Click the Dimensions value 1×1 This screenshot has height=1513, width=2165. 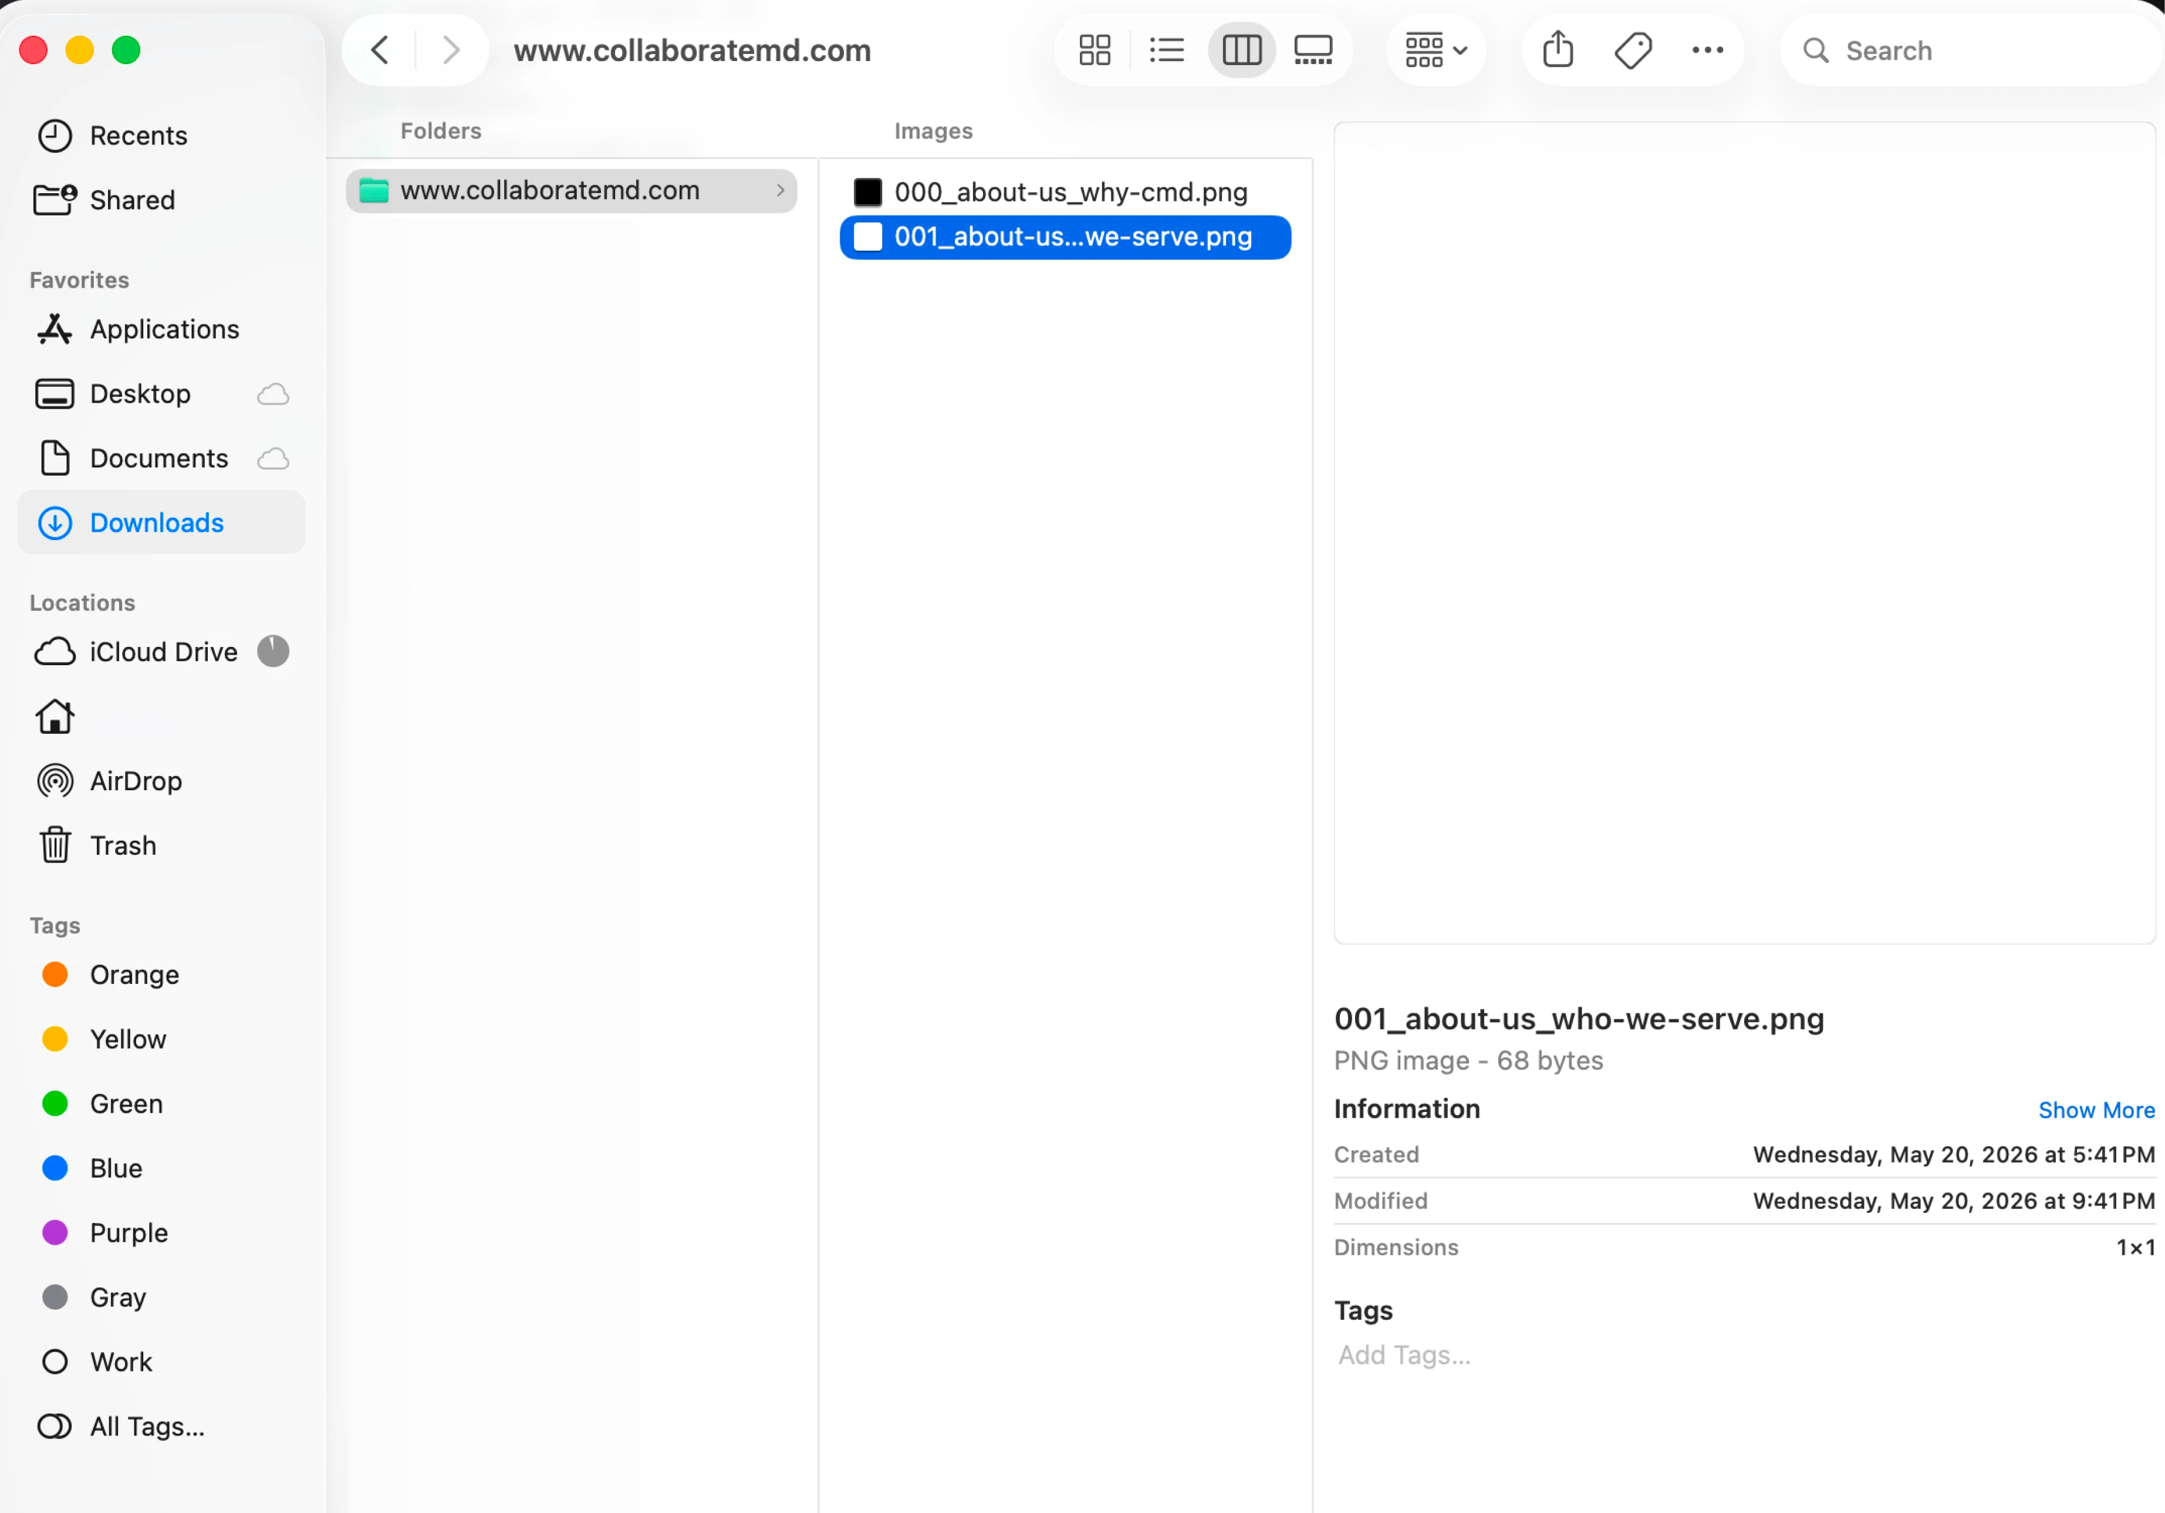click(2136, 1247)
